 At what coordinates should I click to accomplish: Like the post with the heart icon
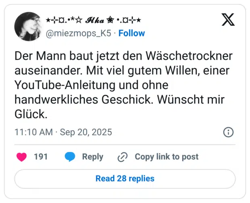[22, 157]
